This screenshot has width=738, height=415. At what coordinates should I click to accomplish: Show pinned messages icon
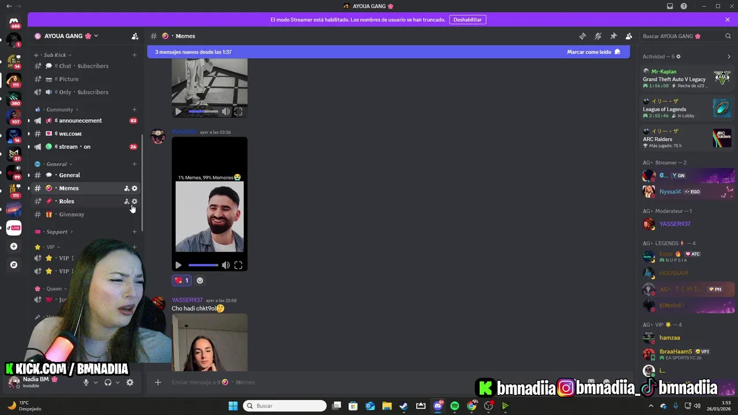613,36
